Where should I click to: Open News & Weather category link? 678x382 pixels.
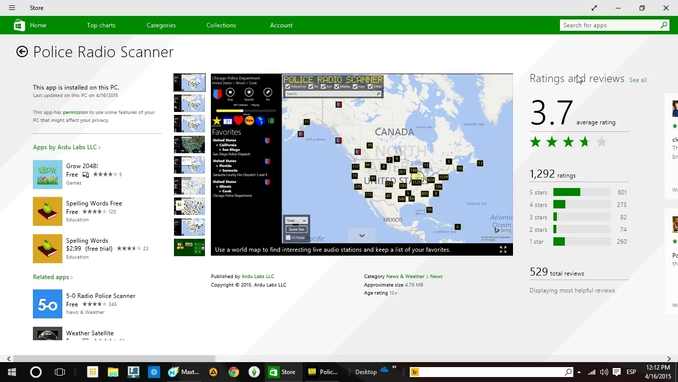pyautogui.click(x=405, y=277)
